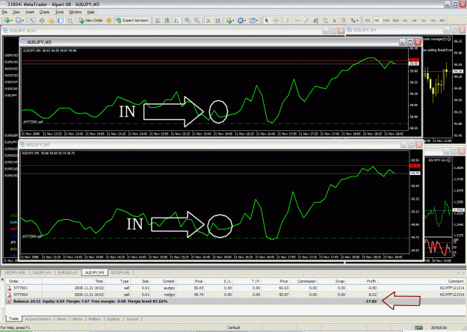The height and width of the screenshot is (332, 467).
Task: Open the New Chart toolbar icon
Action: (x=7, y=20)
